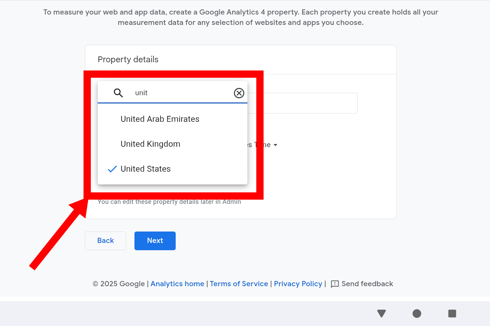Viewport: 490px width, 326px height.
Task: Open the Privacy Policy link
Action: 298,284
